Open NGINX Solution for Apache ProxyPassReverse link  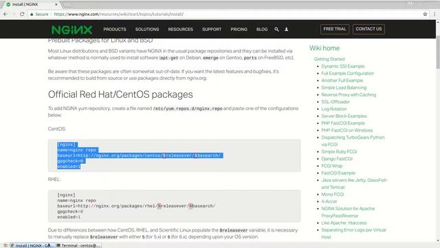(348, 212)
